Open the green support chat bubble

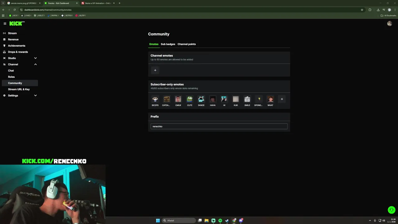coord(391,210)
